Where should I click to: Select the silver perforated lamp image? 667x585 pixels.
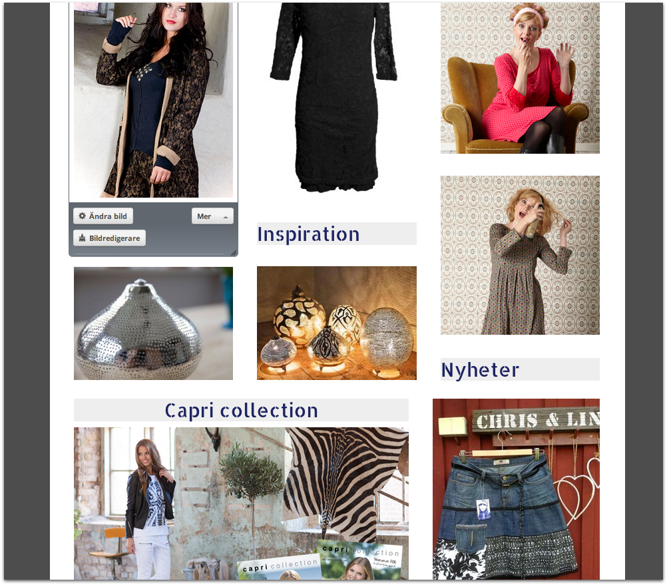[153, 323]
